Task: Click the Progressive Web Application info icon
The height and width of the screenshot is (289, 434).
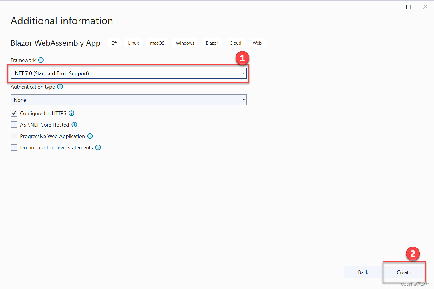Action: pos(90,136)
